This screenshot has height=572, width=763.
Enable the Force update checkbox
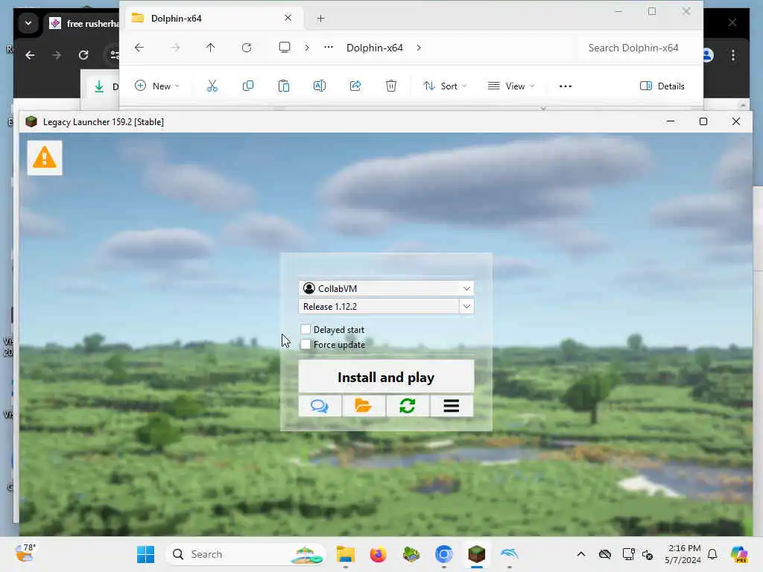pos(305,344)
